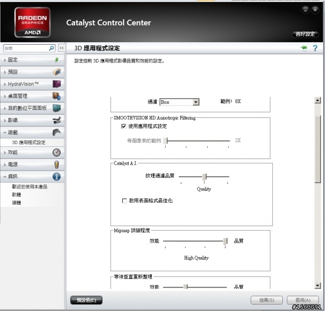Open the 過濾 Box dropdown
Screen dimensions: 325x311
179,102
